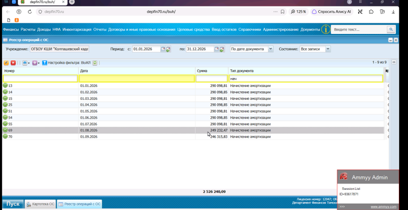The height and width of the screenshot is (210, 408).
Task: Click the red delete record icon
Action: coord(13,63)
